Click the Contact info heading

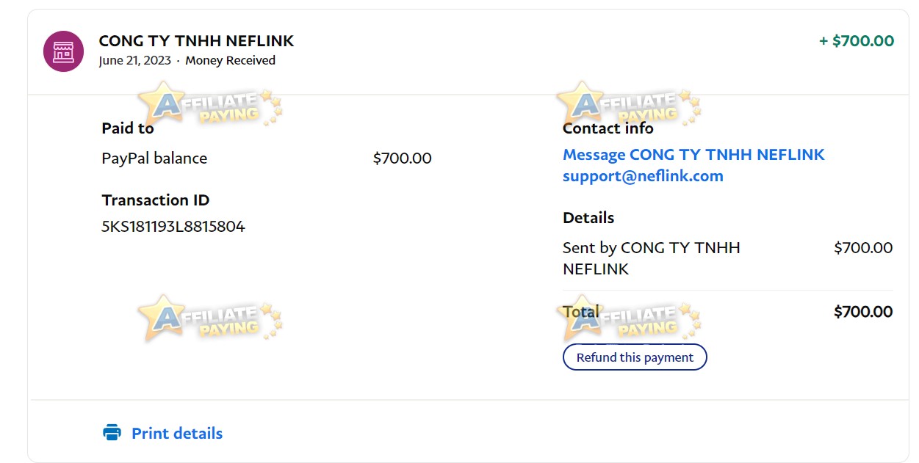point(608,128)
